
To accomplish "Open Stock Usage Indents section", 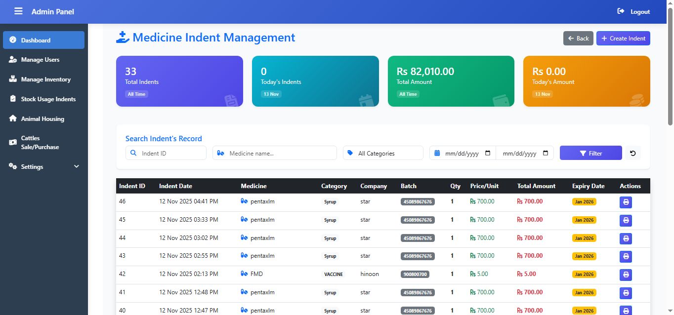I will pos(48,99).
